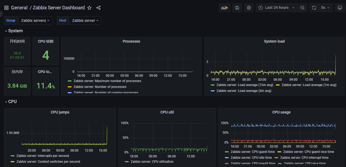Click the 100000 axis label in Processes
The image size is (346, 167).
pos(69,59)
